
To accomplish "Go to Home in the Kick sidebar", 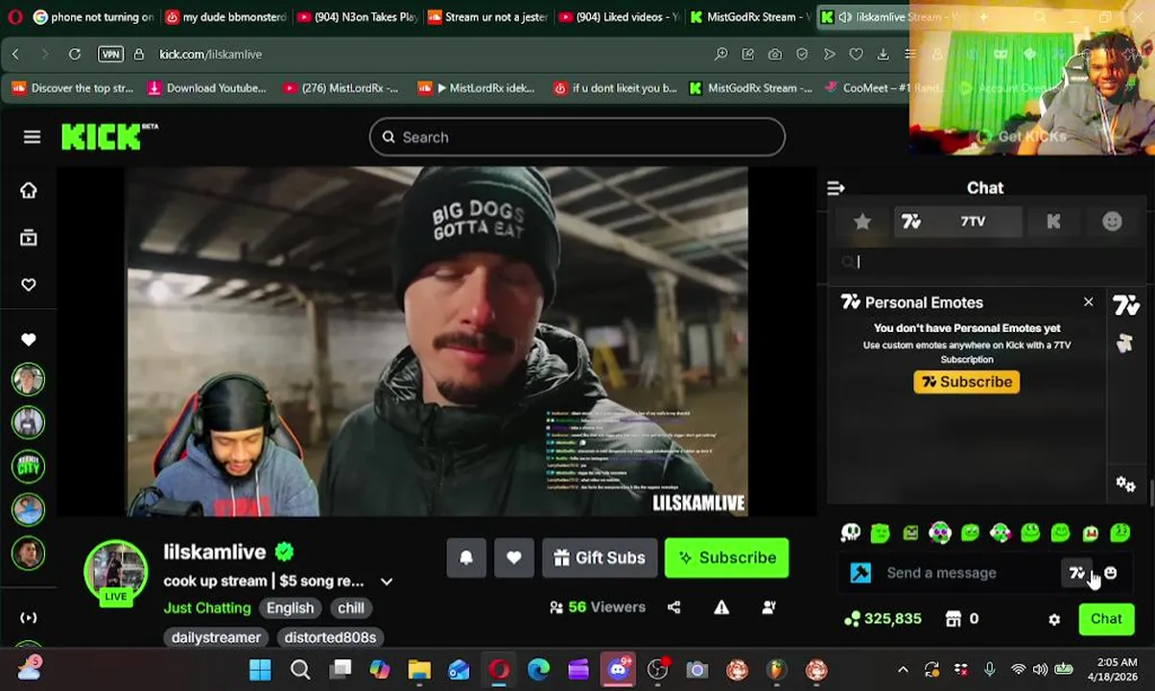I will coord(29,190).
